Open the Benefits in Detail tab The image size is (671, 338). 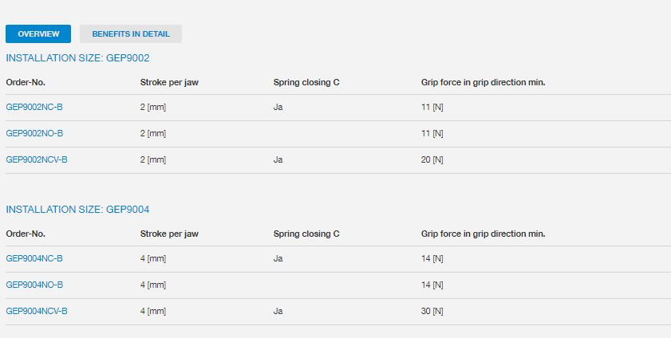(131, 33)
